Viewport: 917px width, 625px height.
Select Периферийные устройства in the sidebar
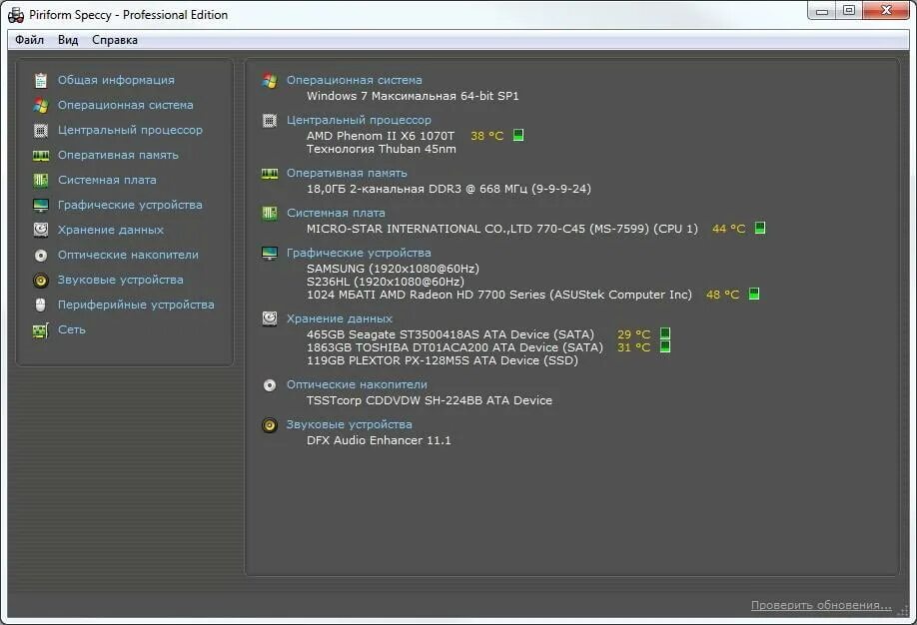(136, 305)
